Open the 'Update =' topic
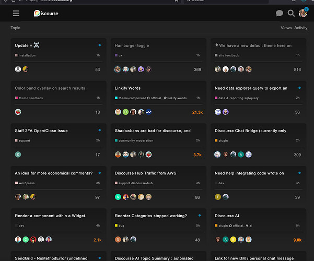 [x=27, y=45]
